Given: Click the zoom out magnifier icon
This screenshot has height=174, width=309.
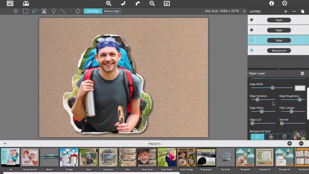Looking at the screenshot, I should tap(152, 3).
